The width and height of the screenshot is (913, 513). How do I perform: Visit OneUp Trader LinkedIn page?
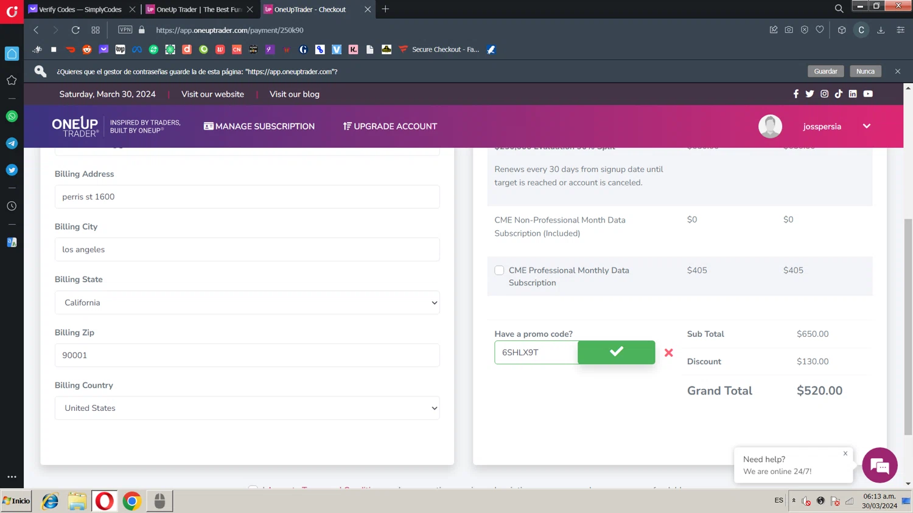point(853,94)
